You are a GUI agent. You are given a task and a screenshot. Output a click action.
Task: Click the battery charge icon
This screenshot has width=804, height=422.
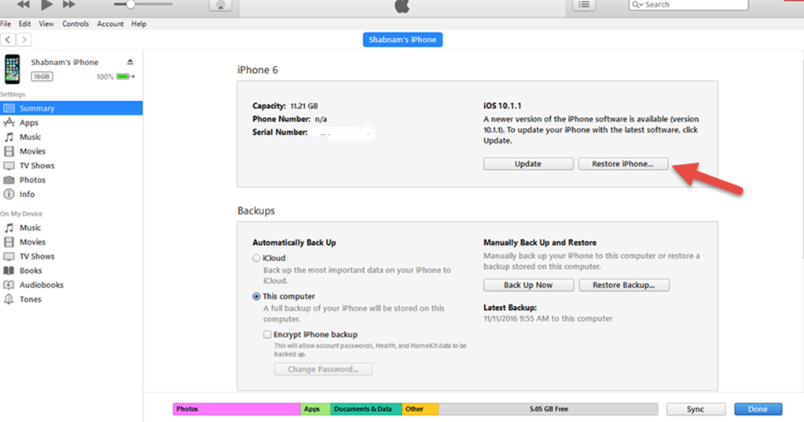pos(123,76)
